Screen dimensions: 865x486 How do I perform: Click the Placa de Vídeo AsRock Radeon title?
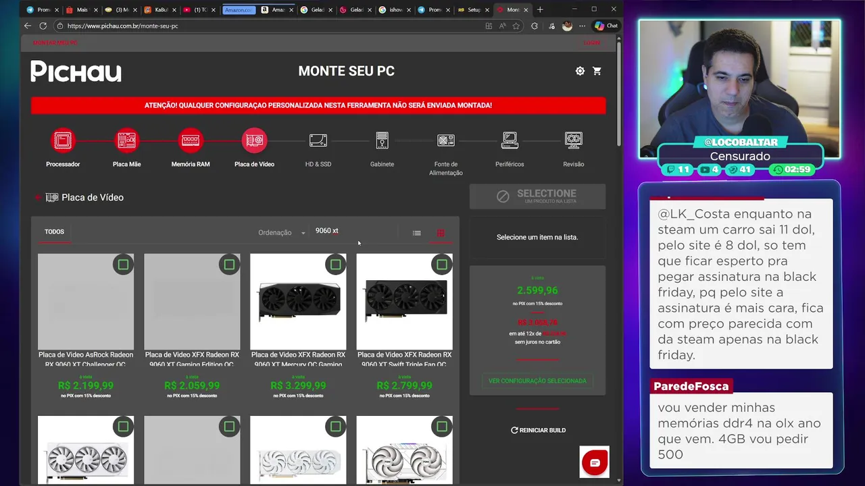tap(86, 359)
